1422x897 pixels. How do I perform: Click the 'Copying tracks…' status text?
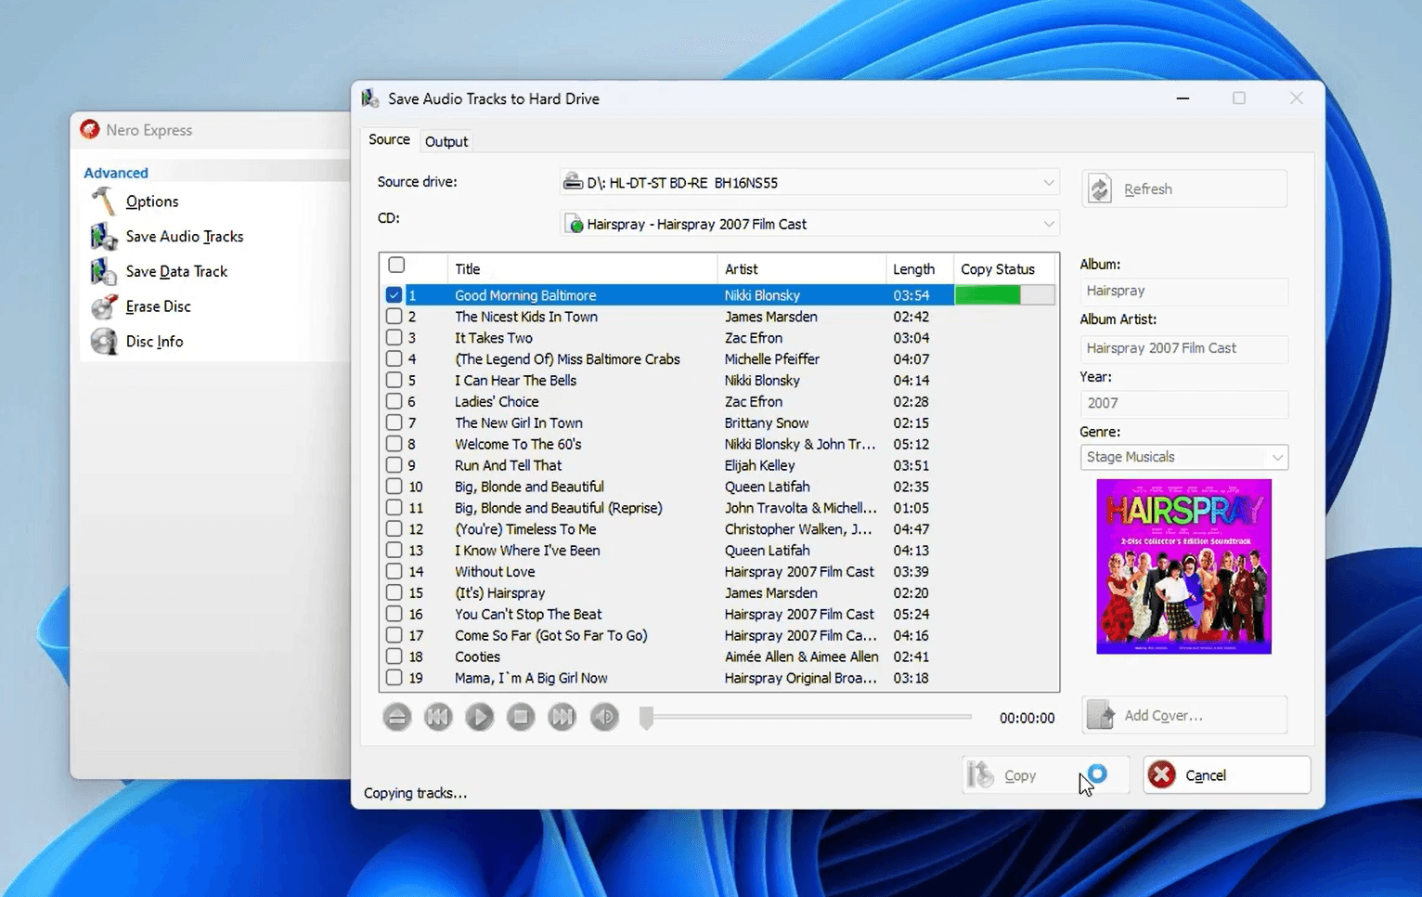point(415,793)
